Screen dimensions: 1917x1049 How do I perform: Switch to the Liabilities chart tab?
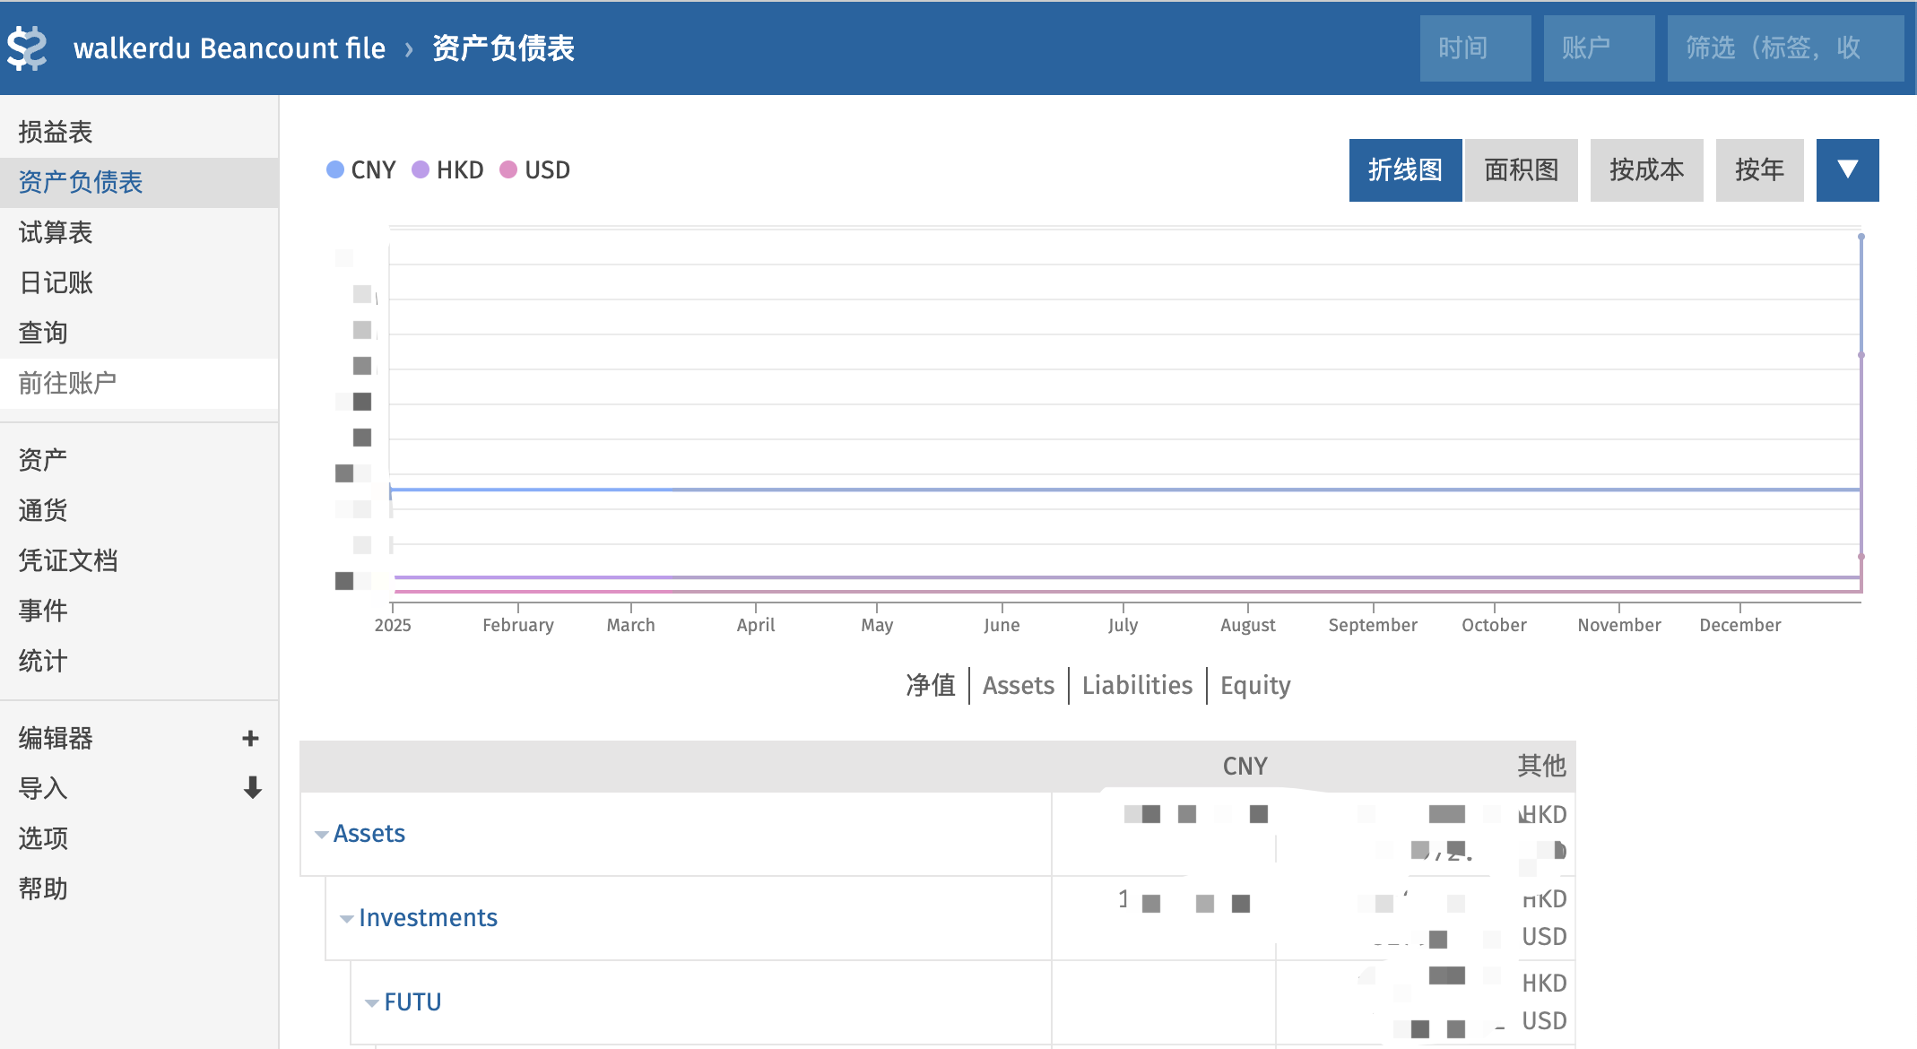point(1137,685)
